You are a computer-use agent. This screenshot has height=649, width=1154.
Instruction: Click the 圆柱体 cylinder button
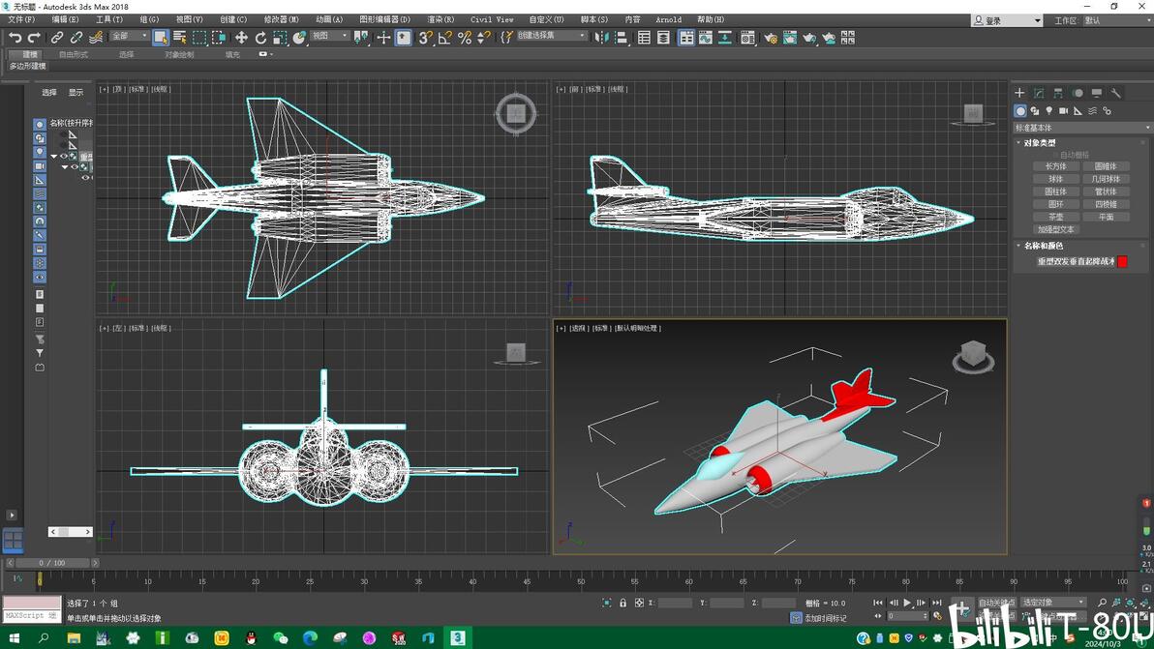point(1055,192)
